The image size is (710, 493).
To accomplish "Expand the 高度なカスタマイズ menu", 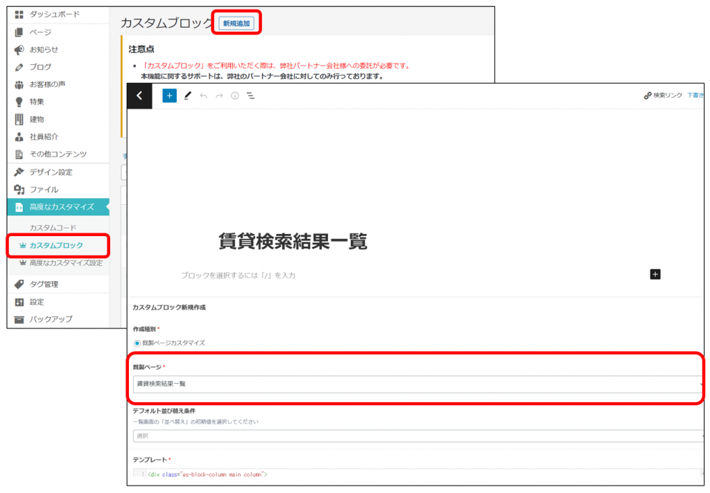I will point(61,206).
